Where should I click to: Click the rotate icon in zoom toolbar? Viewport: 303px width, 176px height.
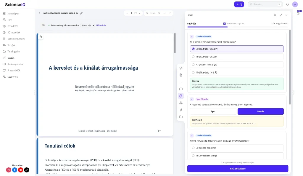pos(170,13)
